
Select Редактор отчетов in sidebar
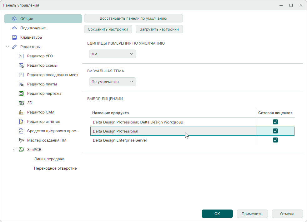point(43,122)
